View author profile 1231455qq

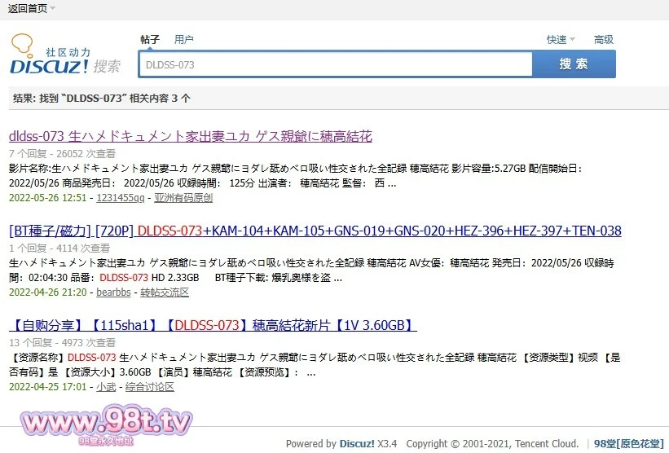pos(121,198)
